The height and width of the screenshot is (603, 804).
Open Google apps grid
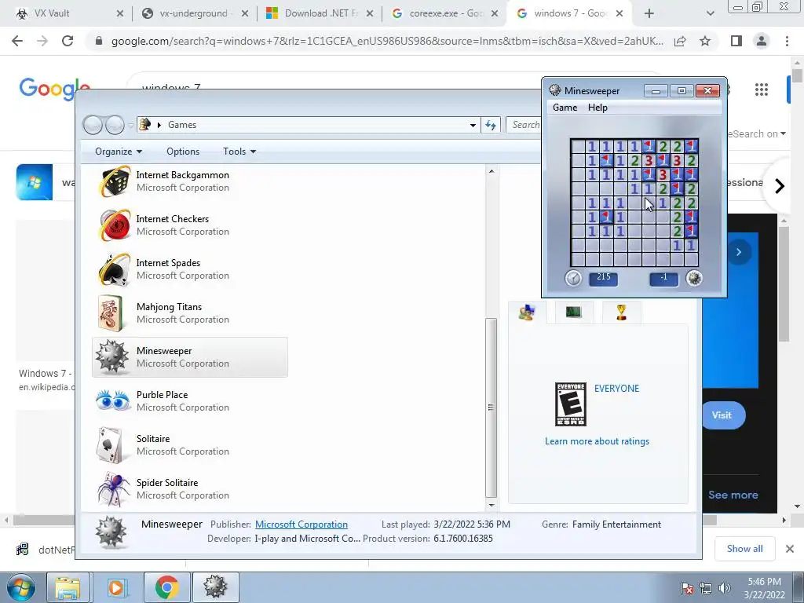click(x=762, y=90)
